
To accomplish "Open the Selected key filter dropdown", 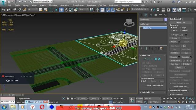I will pos(152,98).
